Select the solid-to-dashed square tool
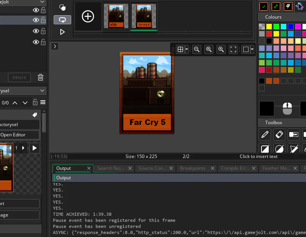This screenshot has height=237, width=306. click(x=294, y=134)
